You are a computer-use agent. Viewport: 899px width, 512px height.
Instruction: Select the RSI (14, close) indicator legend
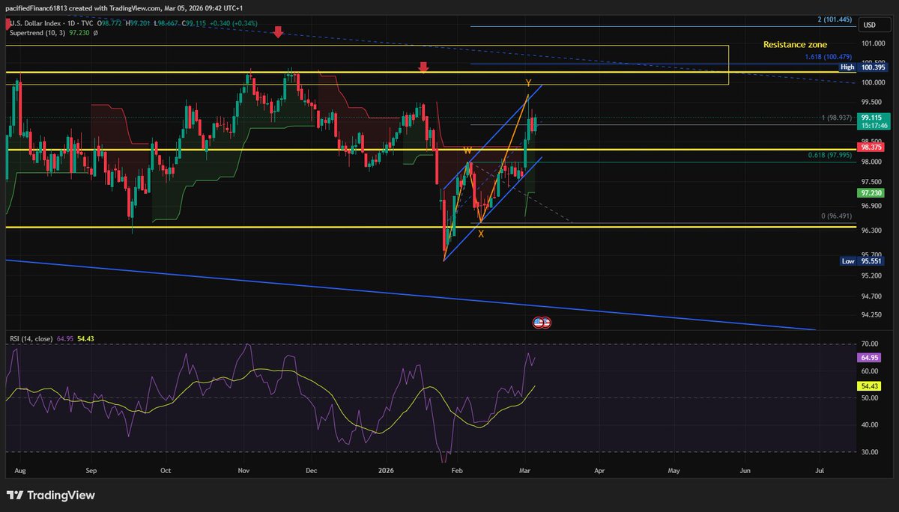click(x=31, y=339)
